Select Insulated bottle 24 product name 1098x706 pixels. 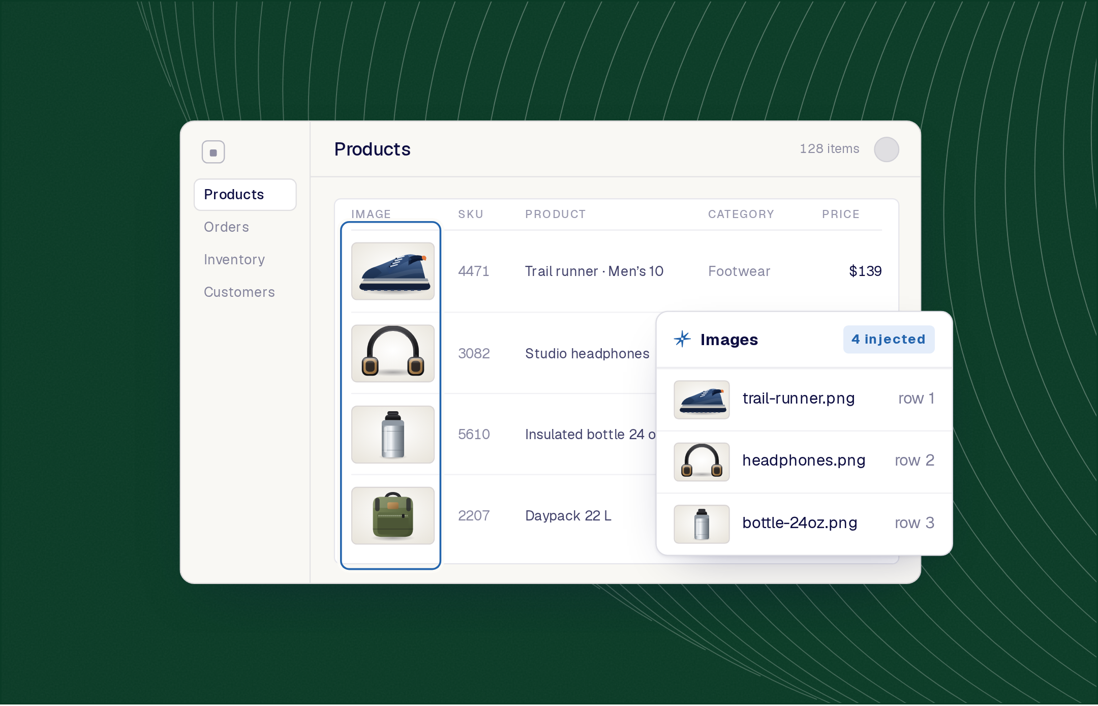click(x=590, y=435)
